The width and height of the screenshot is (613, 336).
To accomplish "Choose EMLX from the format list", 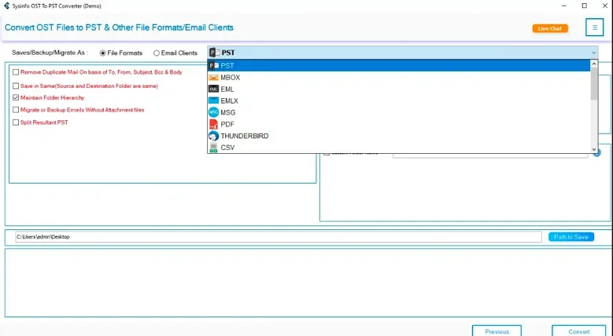I will [399, 100].
